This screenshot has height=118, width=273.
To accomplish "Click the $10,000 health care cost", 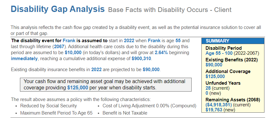I will click(x=73, y=53).
